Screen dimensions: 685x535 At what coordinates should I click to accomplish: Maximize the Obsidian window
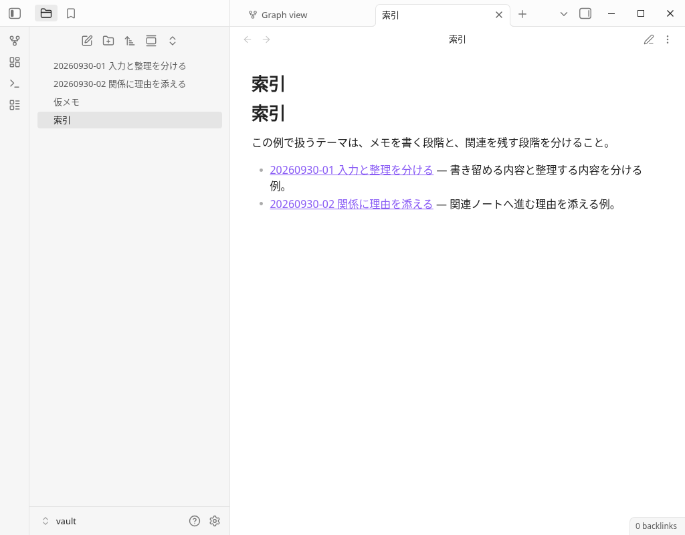pos(641,13)
